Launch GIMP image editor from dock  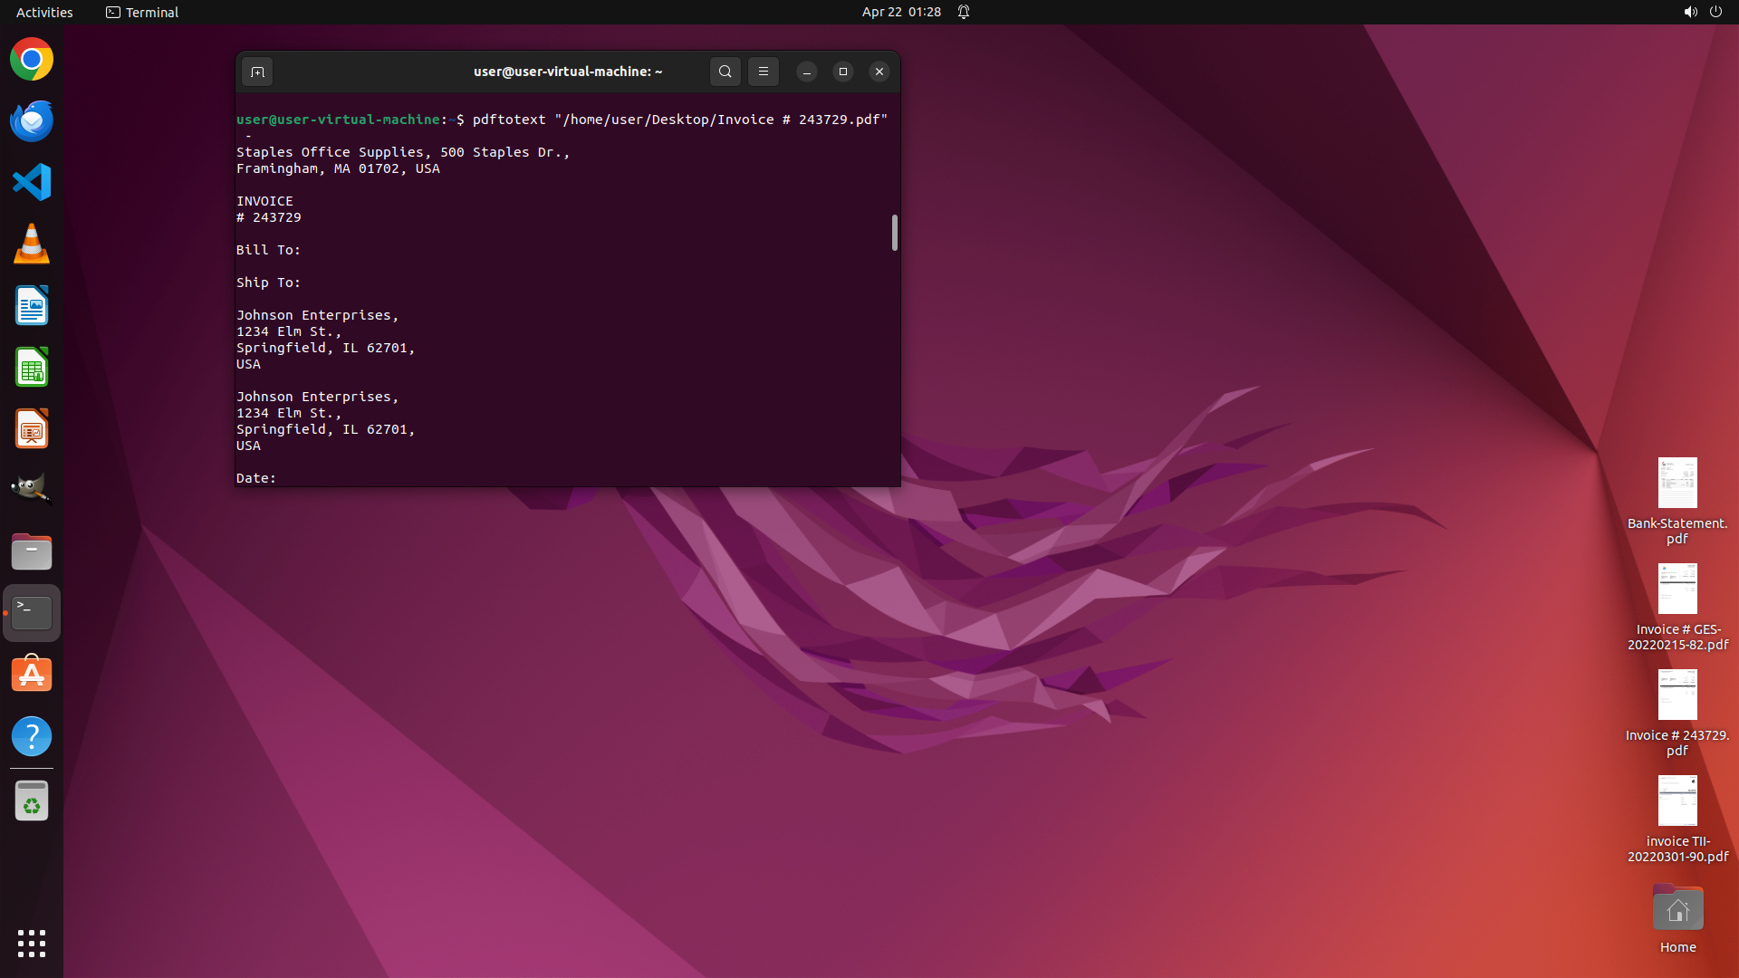[32, 490]
